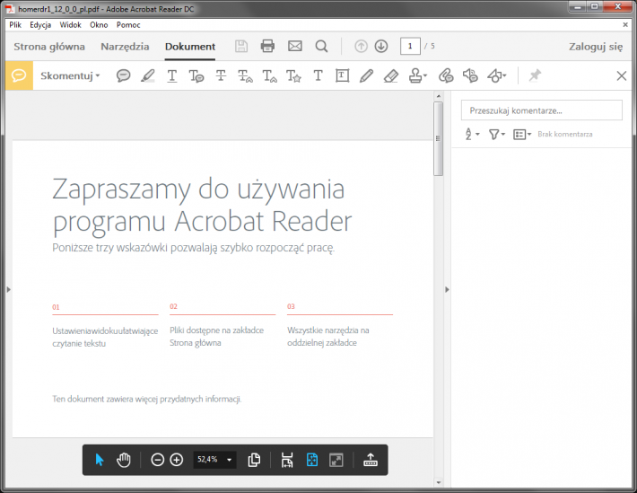This screenshot has height=493, width=637.
Task: Click the scrollbar up arrow
Action: coord(439,96)
